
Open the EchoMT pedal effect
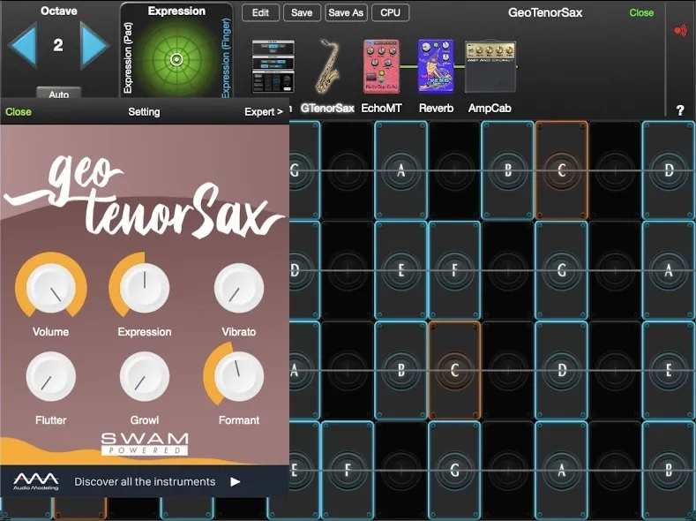[381, 66]
